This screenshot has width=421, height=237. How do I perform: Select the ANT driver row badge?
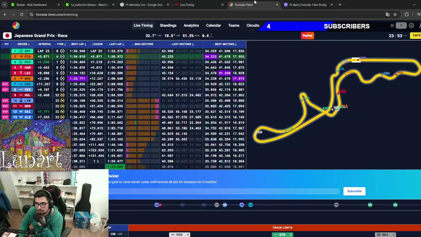tap(22, 51)
